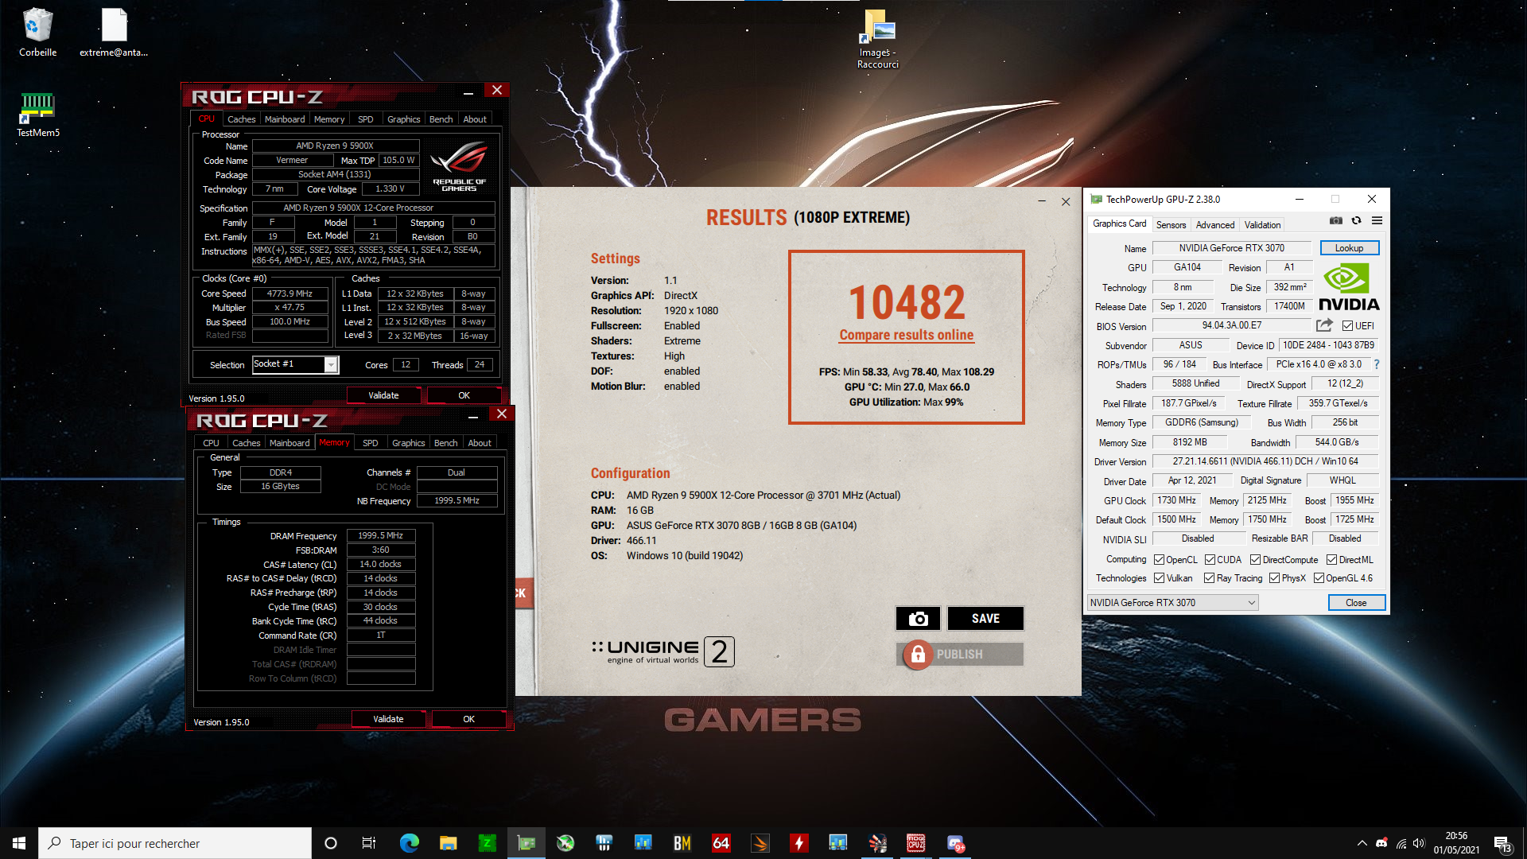Open the AIDA64 icon in taskbar
1527x859 pixels.
[721, 843]
